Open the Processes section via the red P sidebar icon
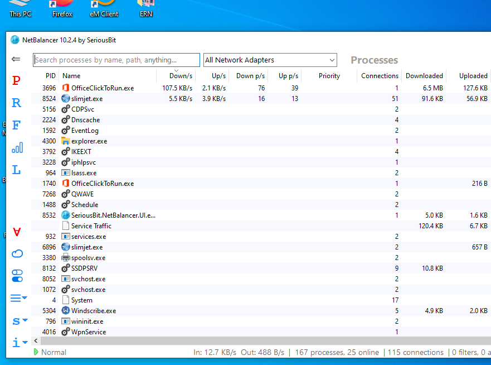The width and height of the screenshot is (491, 365). [16, 80]
